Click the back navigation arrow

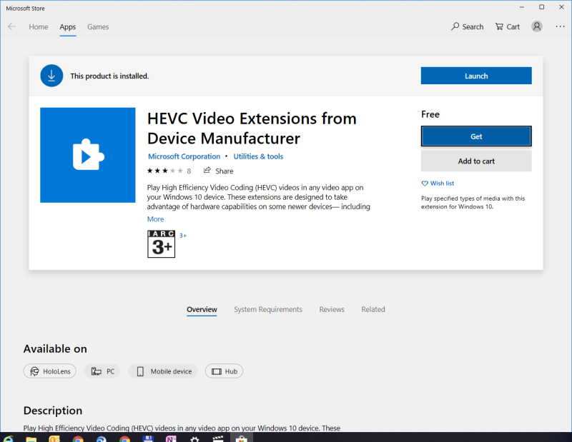point(11,26)
